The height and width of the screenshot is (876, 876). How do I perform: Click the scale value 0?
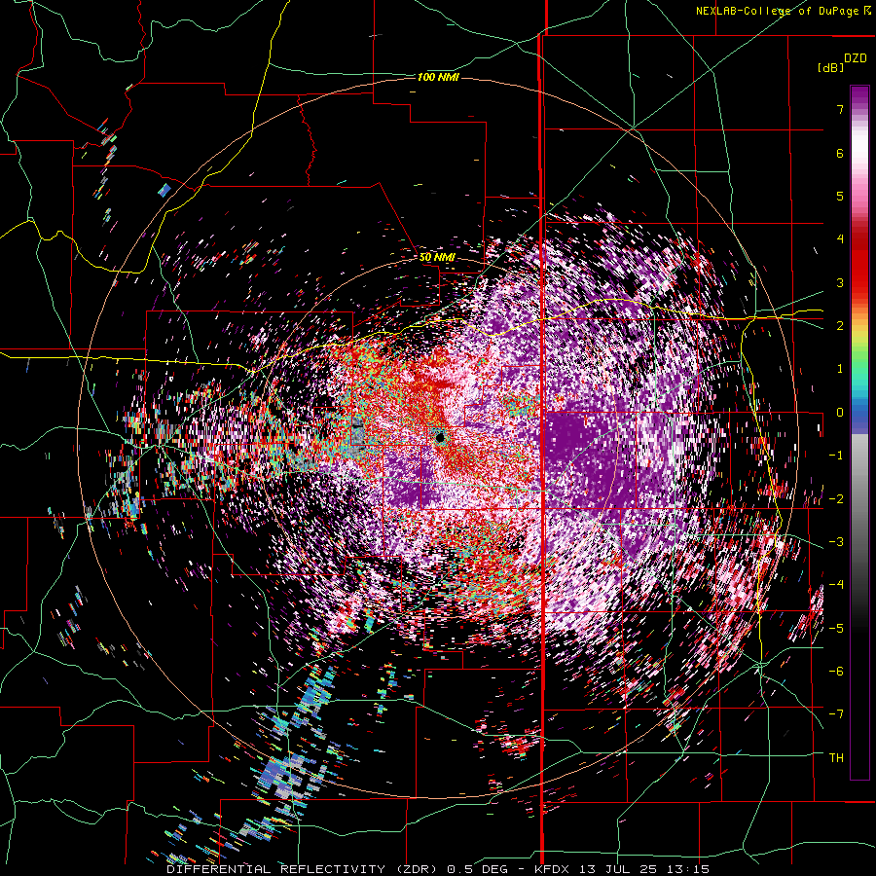pyautogui.click(x=840, y=412)
